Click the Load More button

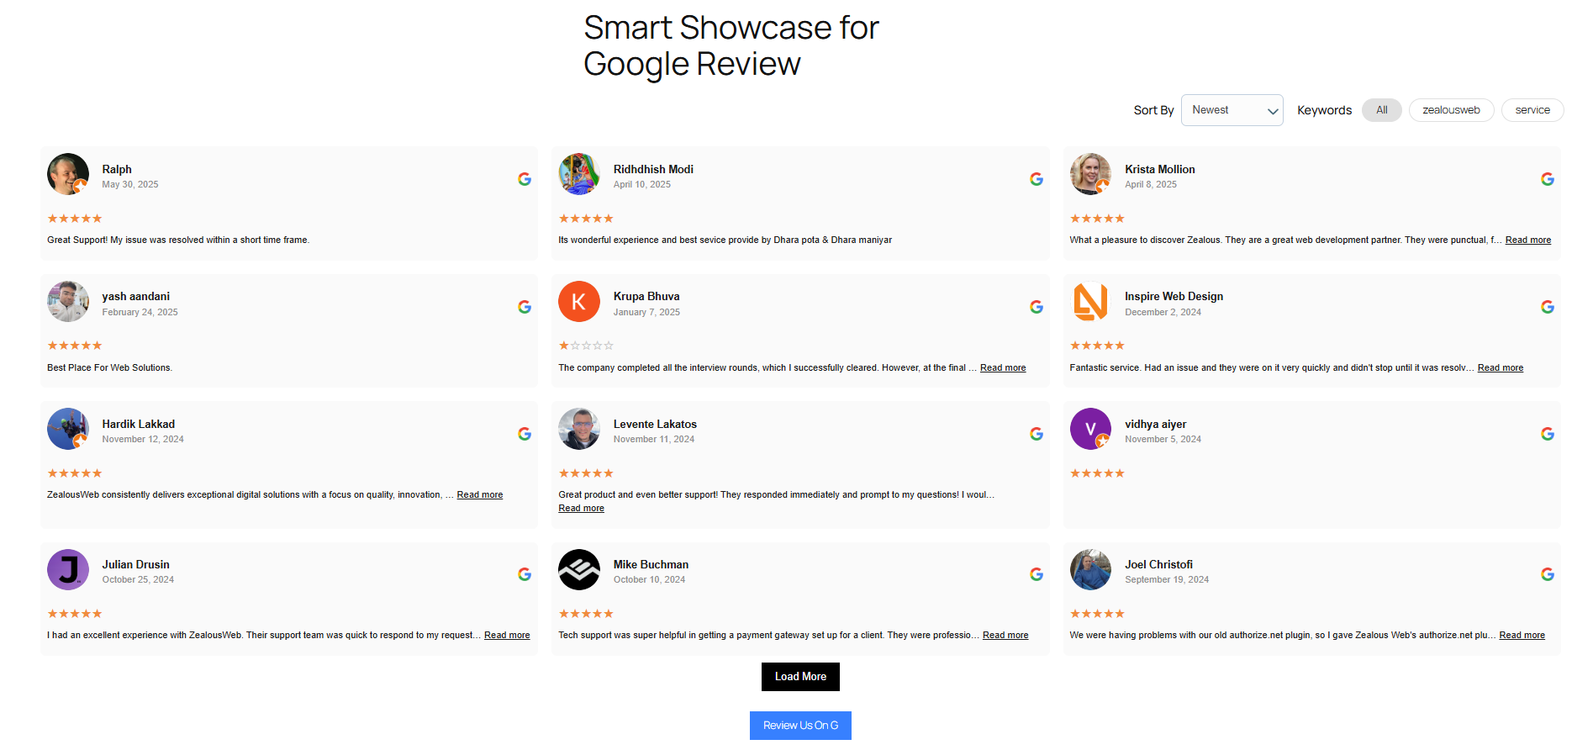[x=800, y=677]
